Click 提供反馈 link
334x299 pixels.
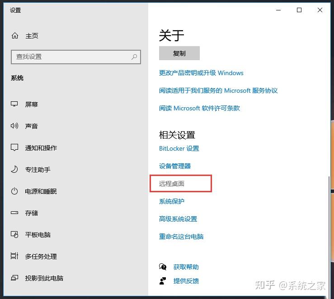[186, 281]
